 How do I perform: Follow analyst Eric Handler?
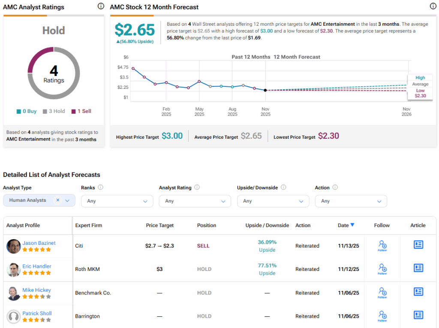[382, 269]
